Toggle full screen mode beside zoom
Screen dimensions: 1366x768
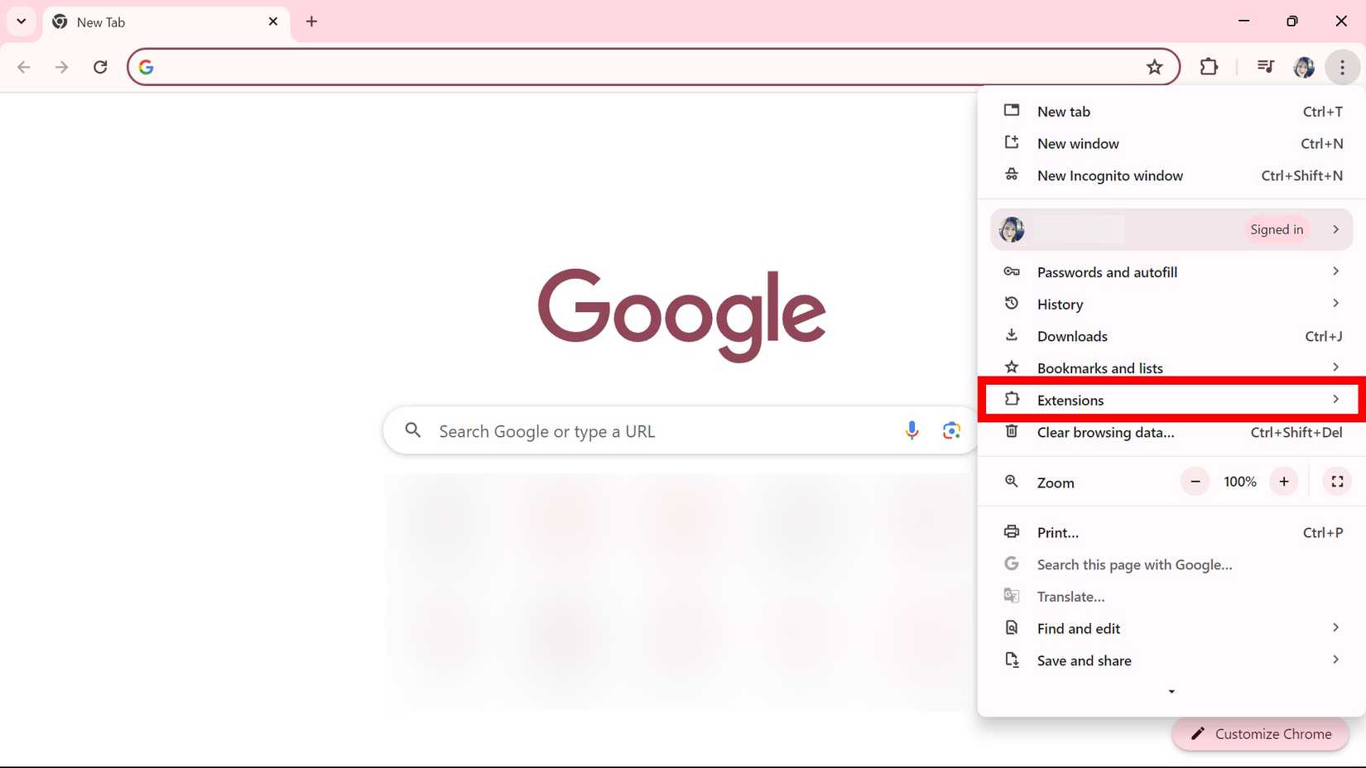pyautogui.click(x=1336, y=482)
